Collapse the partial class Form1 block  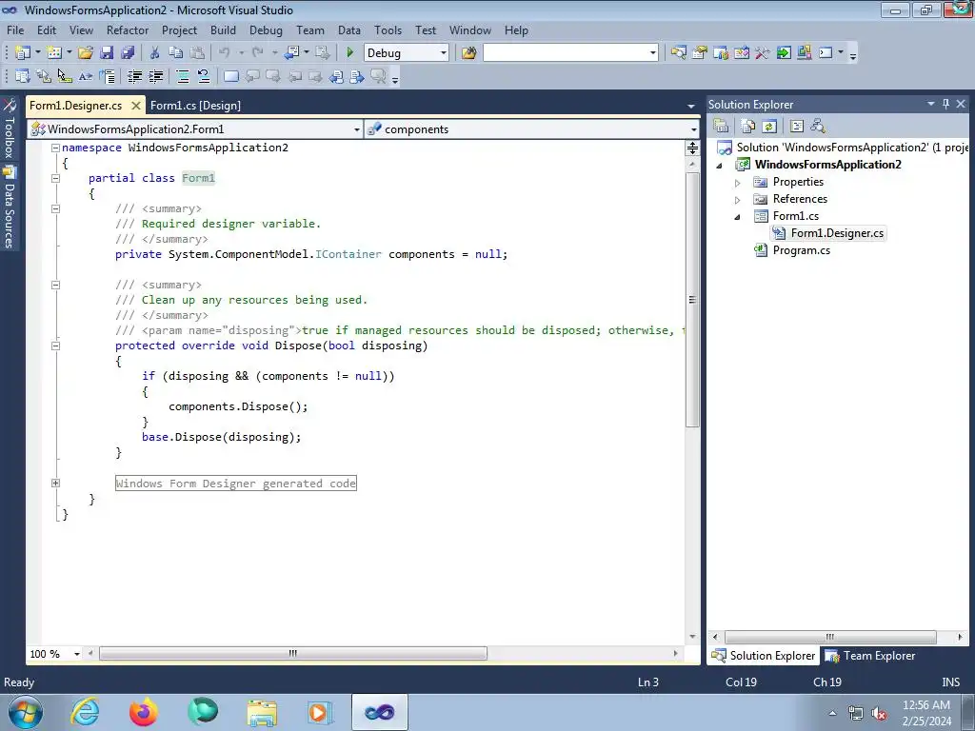click(x=55, y=178)
